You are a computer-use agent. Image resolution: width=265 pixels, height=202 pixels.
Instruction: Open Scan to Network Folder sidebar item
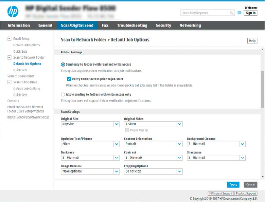(x=29, y=57)
